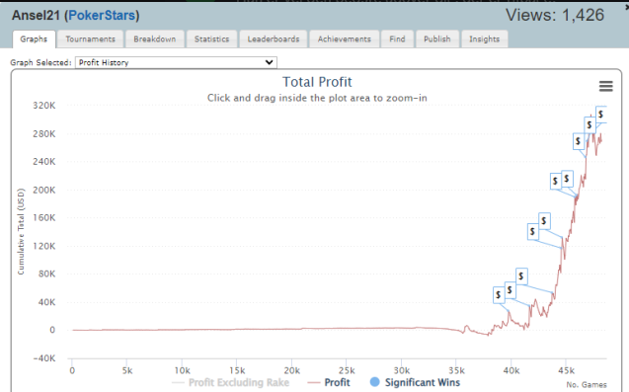Click the dropdown arrow beside Profit History
This screenshot has height=392, width=629.
pos(270,62)
